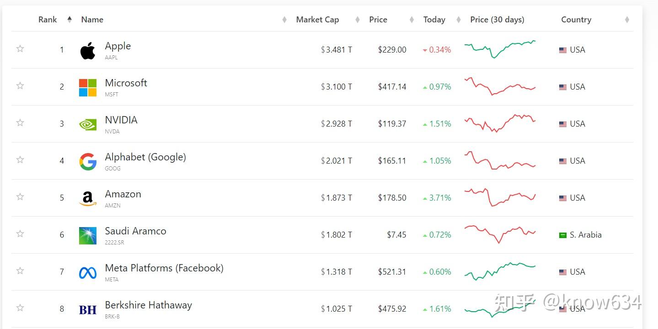Toggle favorite star for Apple
658x329 pixels.
click(x=20, y=49)
